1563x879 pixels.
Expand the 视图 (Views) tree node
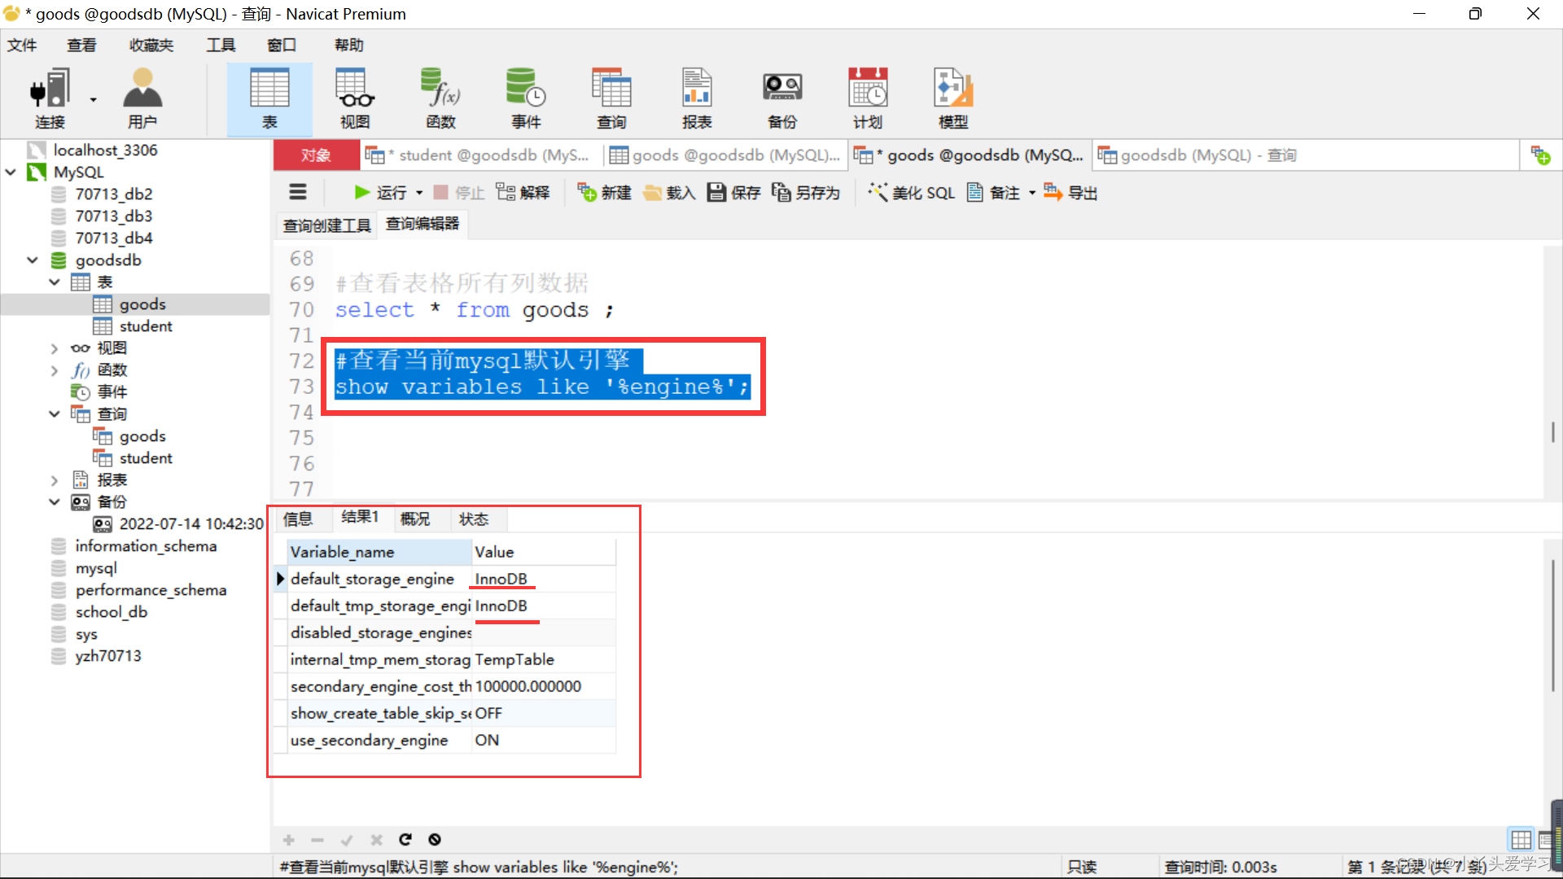[55, 348]
